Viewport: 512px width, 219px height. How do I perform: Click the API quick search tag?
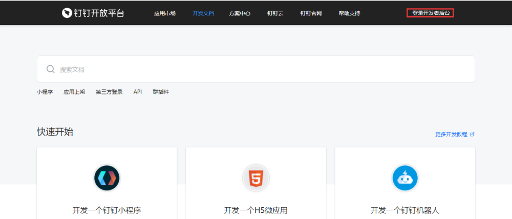pos(138,92)
